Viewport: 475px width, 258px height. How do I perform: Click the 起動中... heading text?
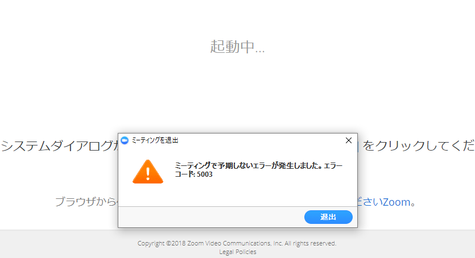238,47
